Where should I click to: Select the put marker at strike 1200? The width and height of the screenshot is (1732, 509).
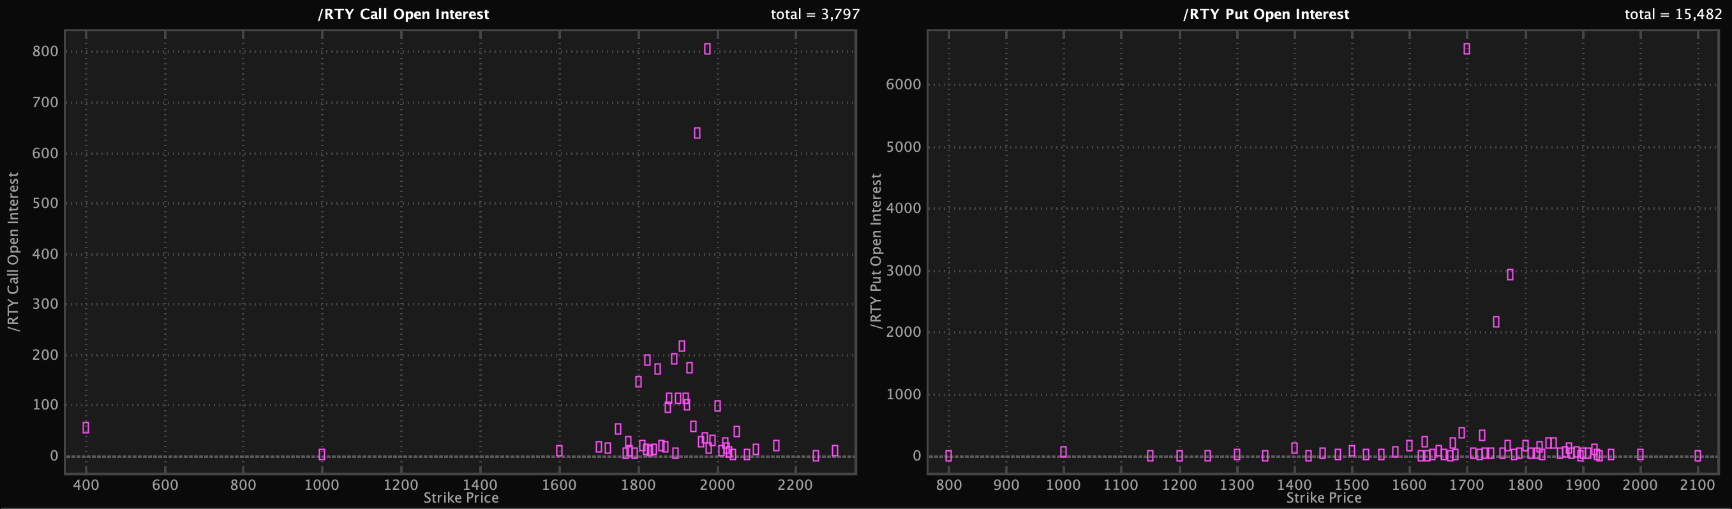pos(1179,456)
